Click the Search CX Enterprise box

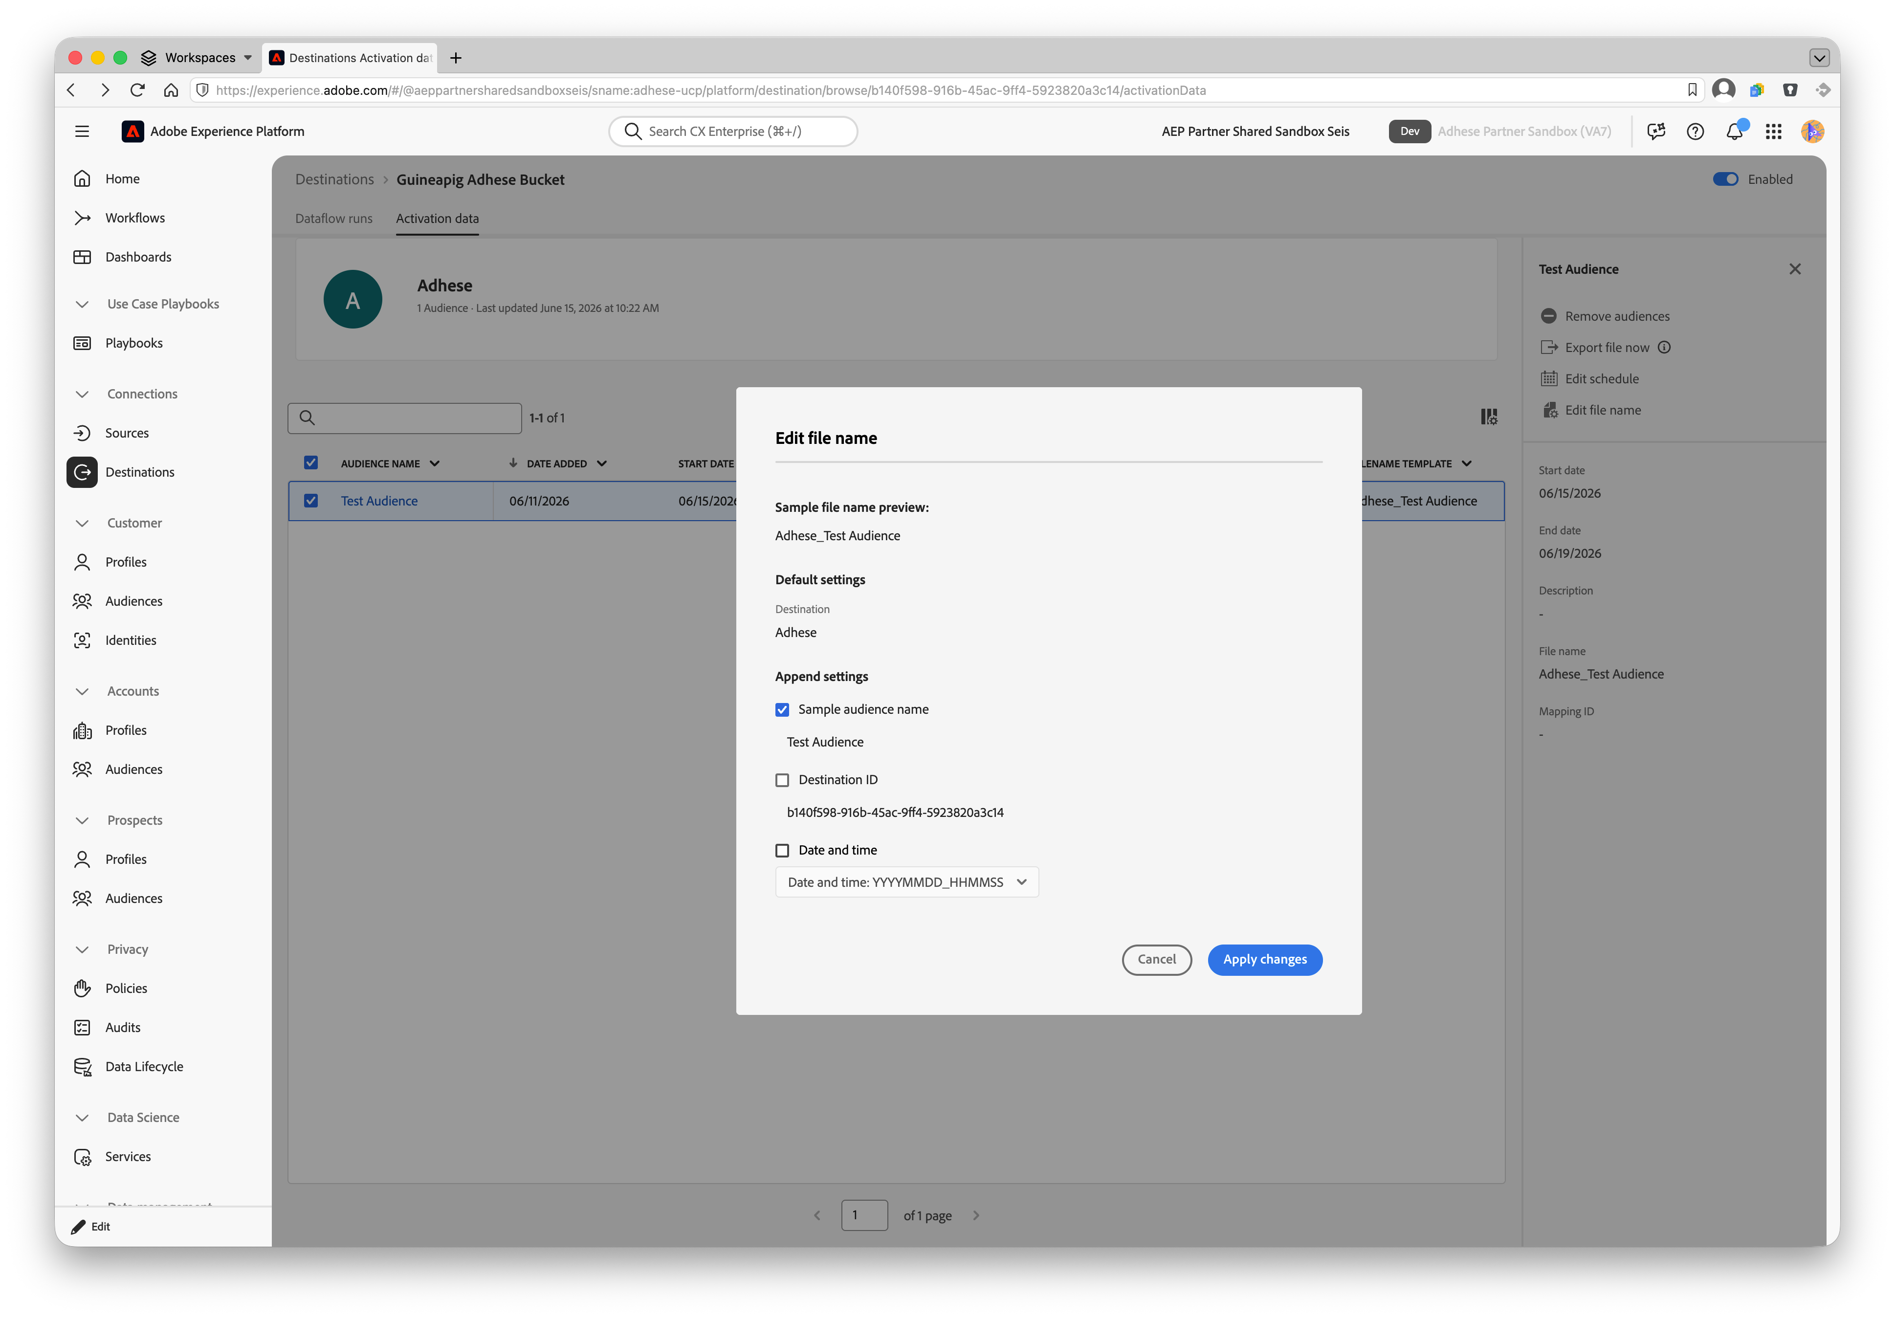click(733, 131)
